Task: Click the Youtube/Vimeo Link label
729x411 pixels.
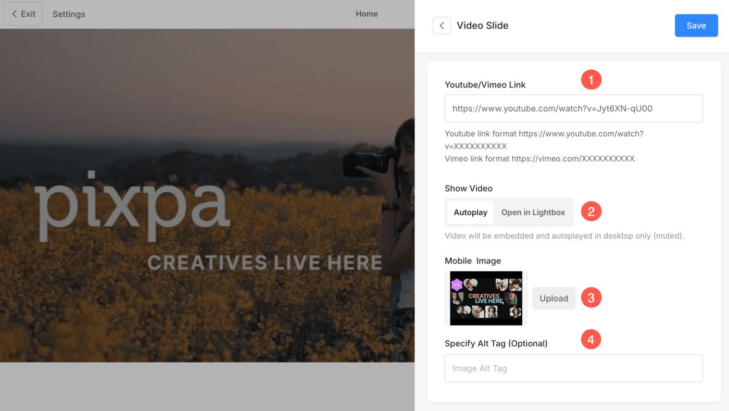Action: tap(485, 85)
